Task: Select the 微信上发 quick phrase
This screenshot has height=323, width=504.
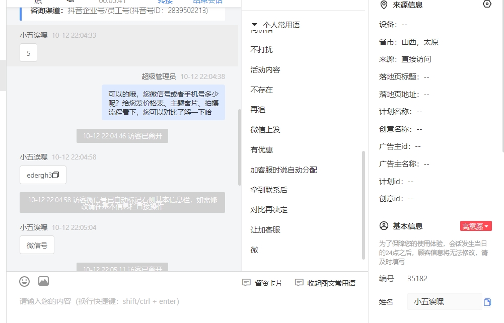Action: [265, 130]
